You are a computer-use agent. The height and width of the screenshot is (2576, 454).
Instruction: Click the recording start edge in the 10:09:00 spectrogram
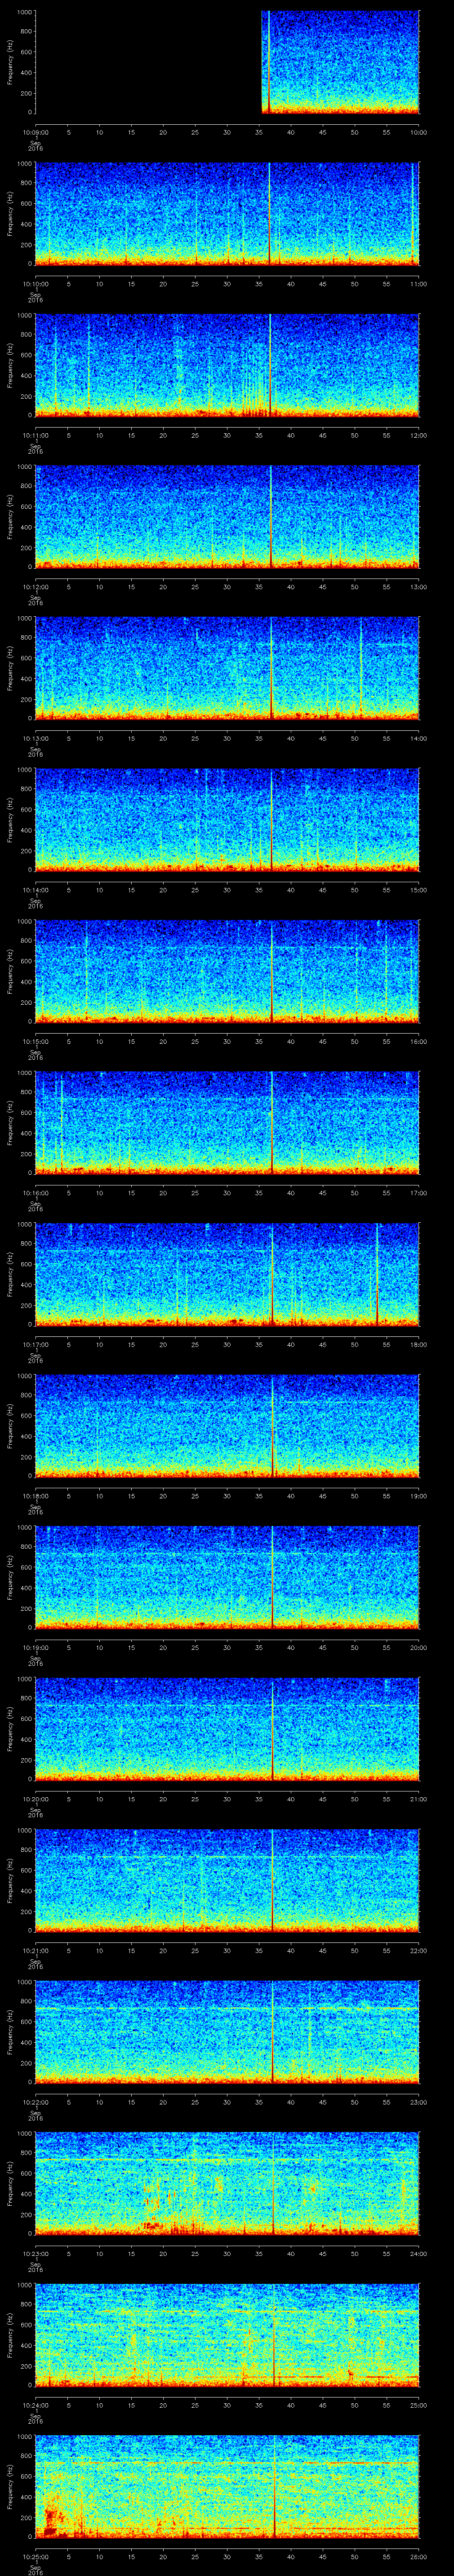pos(262,62)
